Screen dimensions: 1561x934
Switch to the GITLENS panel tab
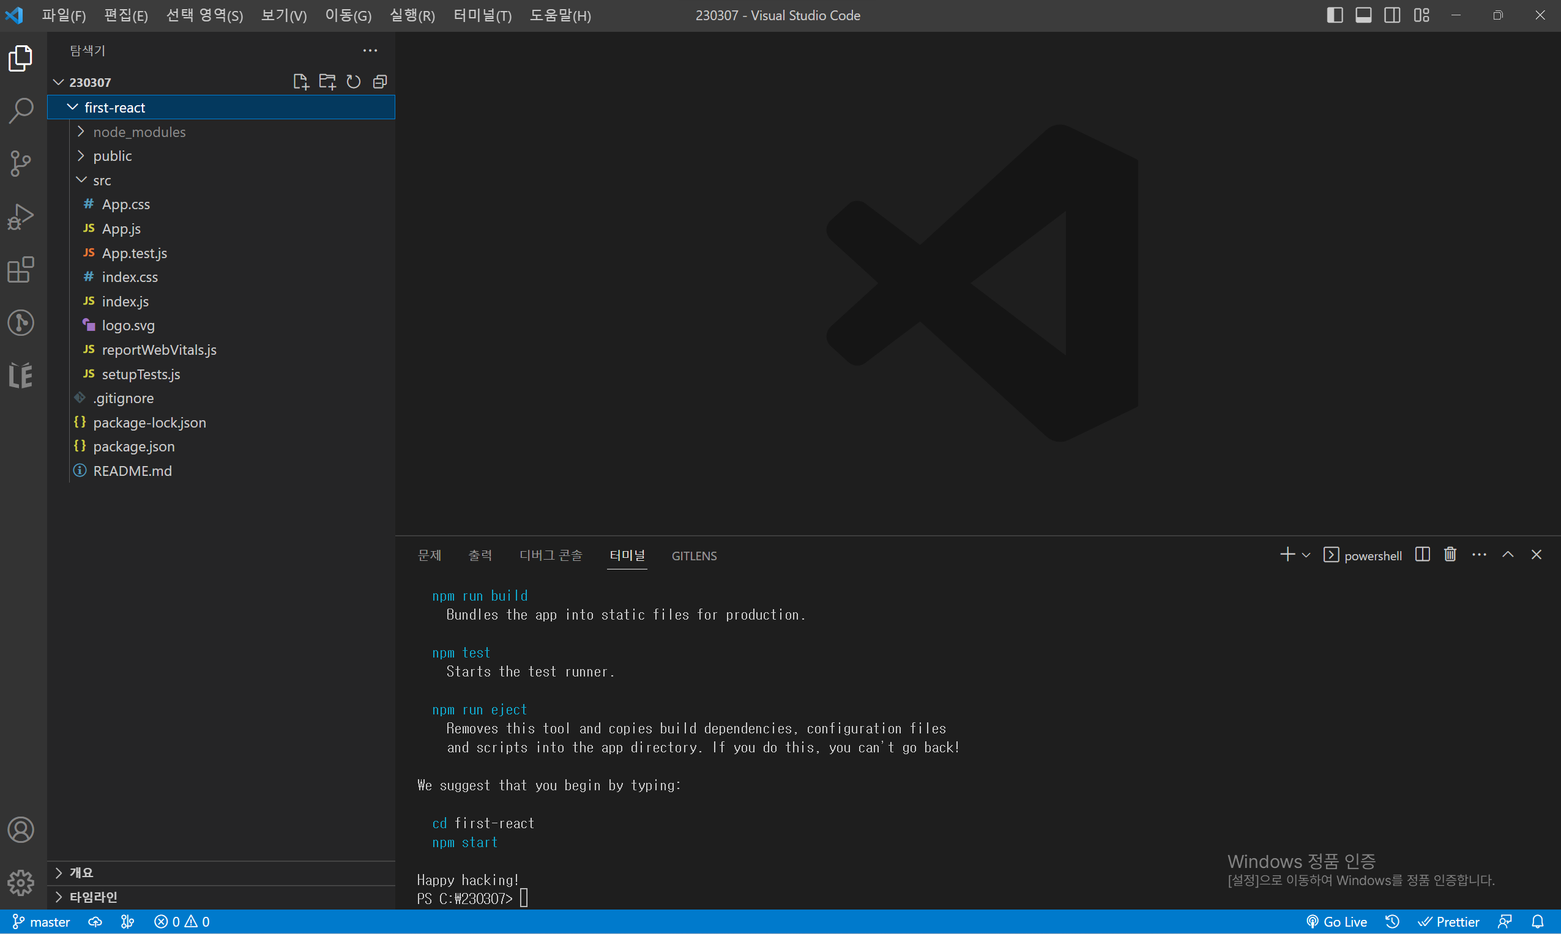pos(694,556)
